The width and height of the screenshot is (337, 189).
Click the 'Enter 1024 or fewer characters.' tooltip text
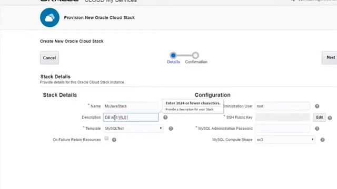pos(193,103)
